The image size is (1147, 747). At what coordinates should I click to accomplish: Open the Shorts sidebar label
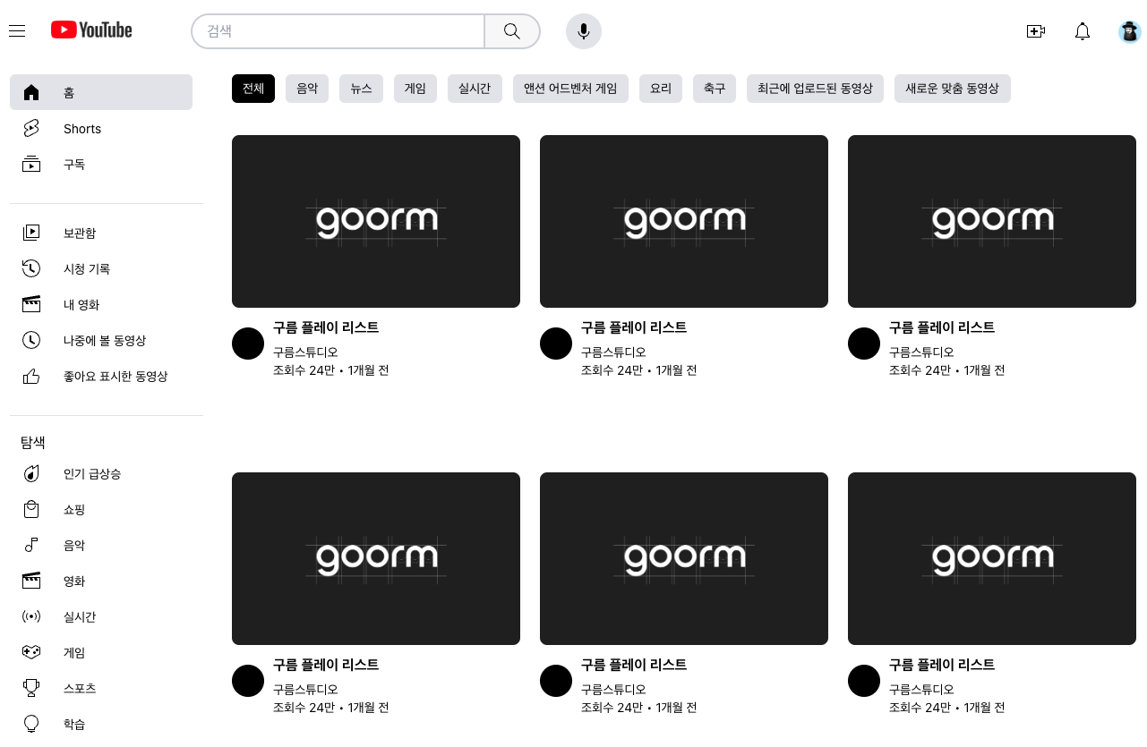[x=82, y=129]
